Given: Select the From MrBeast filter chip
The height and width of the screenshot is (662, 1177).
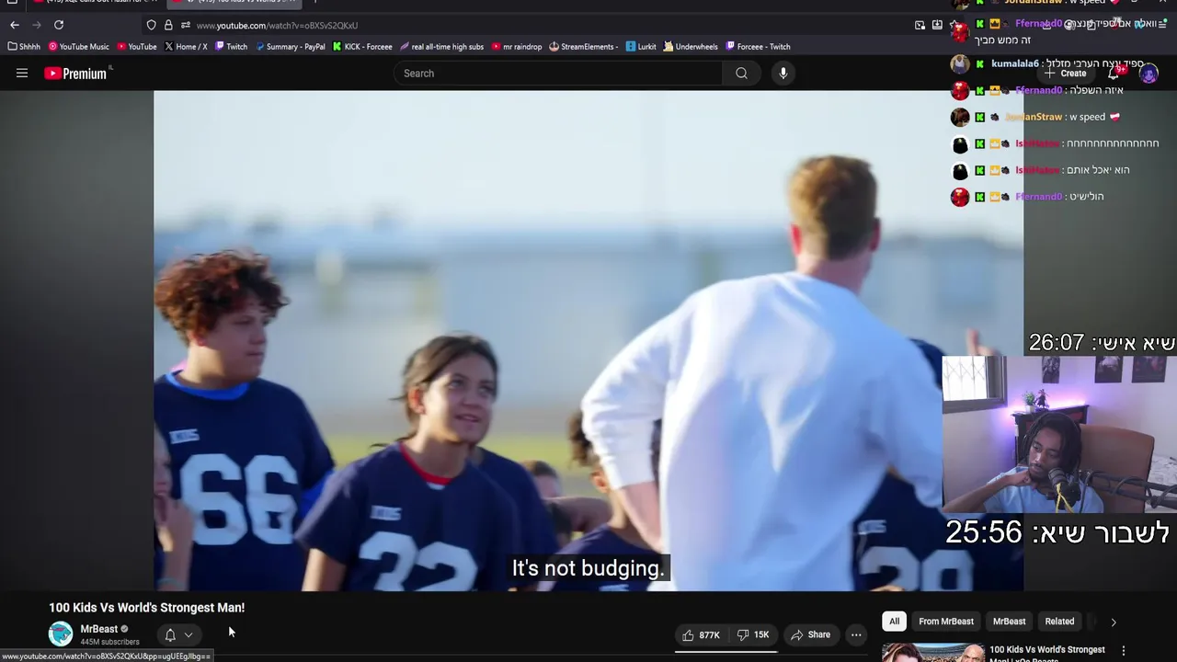Looking at the screenshot, I should 946,622.
